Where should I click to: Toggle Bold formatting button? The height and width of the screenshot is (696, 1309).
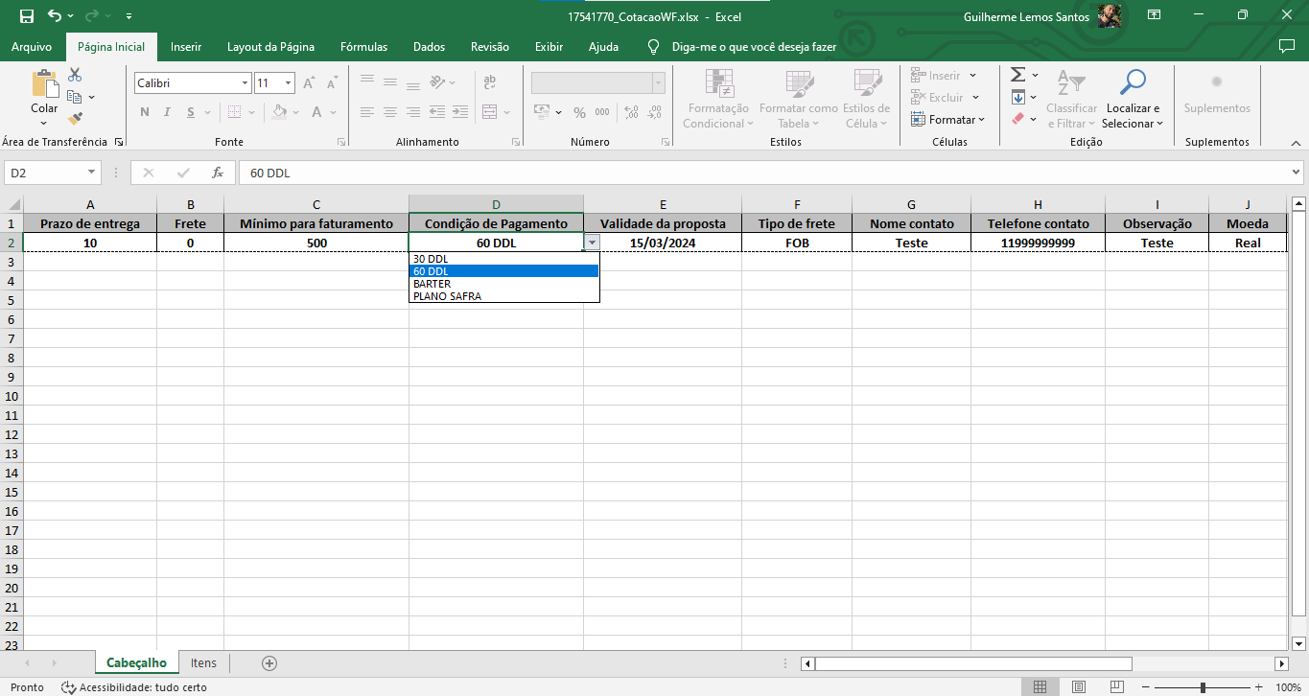(145, 112)
